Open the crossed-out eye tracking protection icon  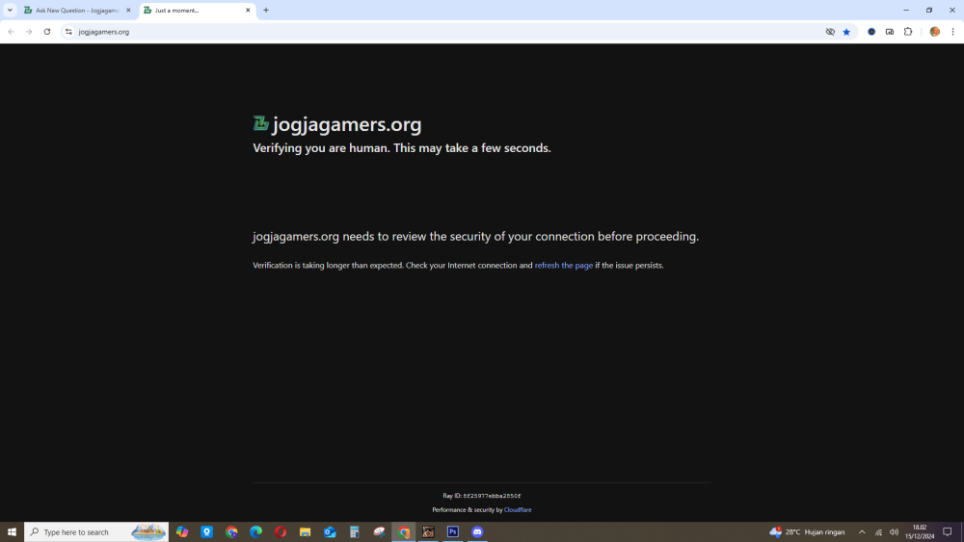(830, 32)
